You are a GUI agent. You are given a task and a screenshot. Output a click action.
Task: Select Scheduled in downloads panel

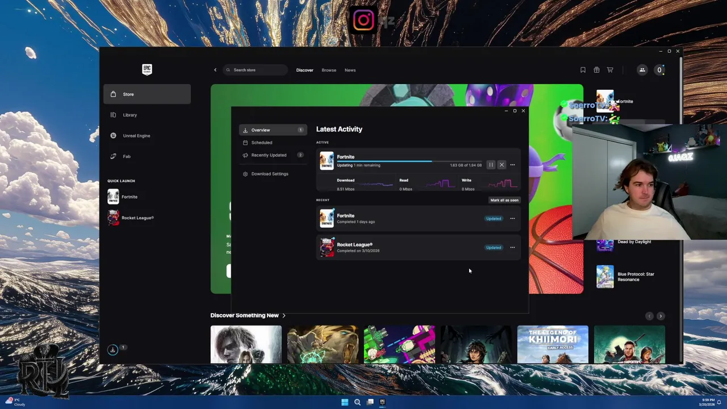273,143
